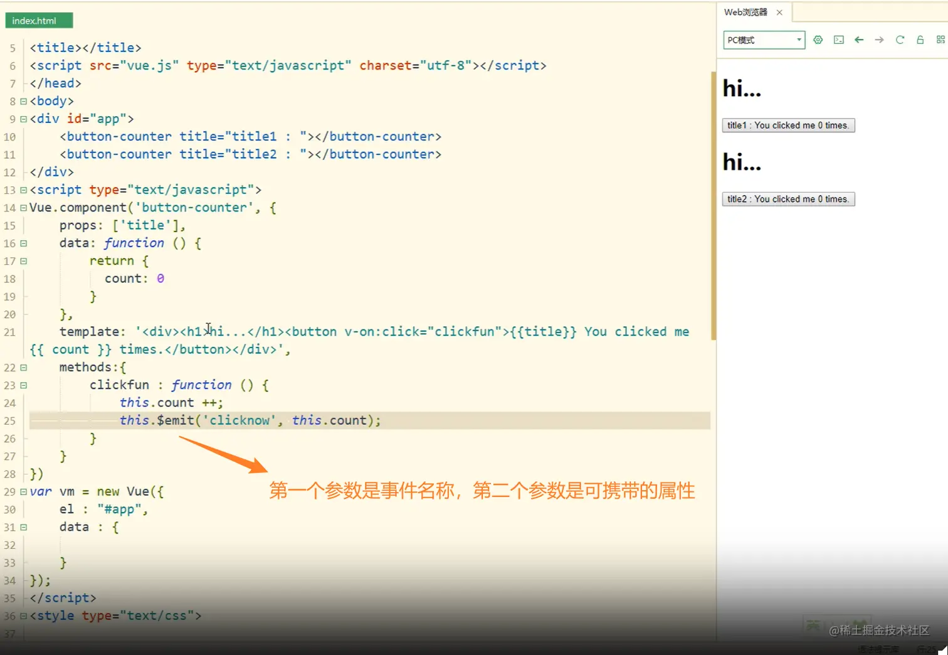
Task: Click 'methods:{' on line 22
Action: point(93,367)
